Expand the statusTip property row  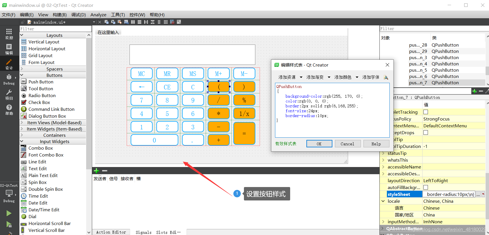point(383,153)
